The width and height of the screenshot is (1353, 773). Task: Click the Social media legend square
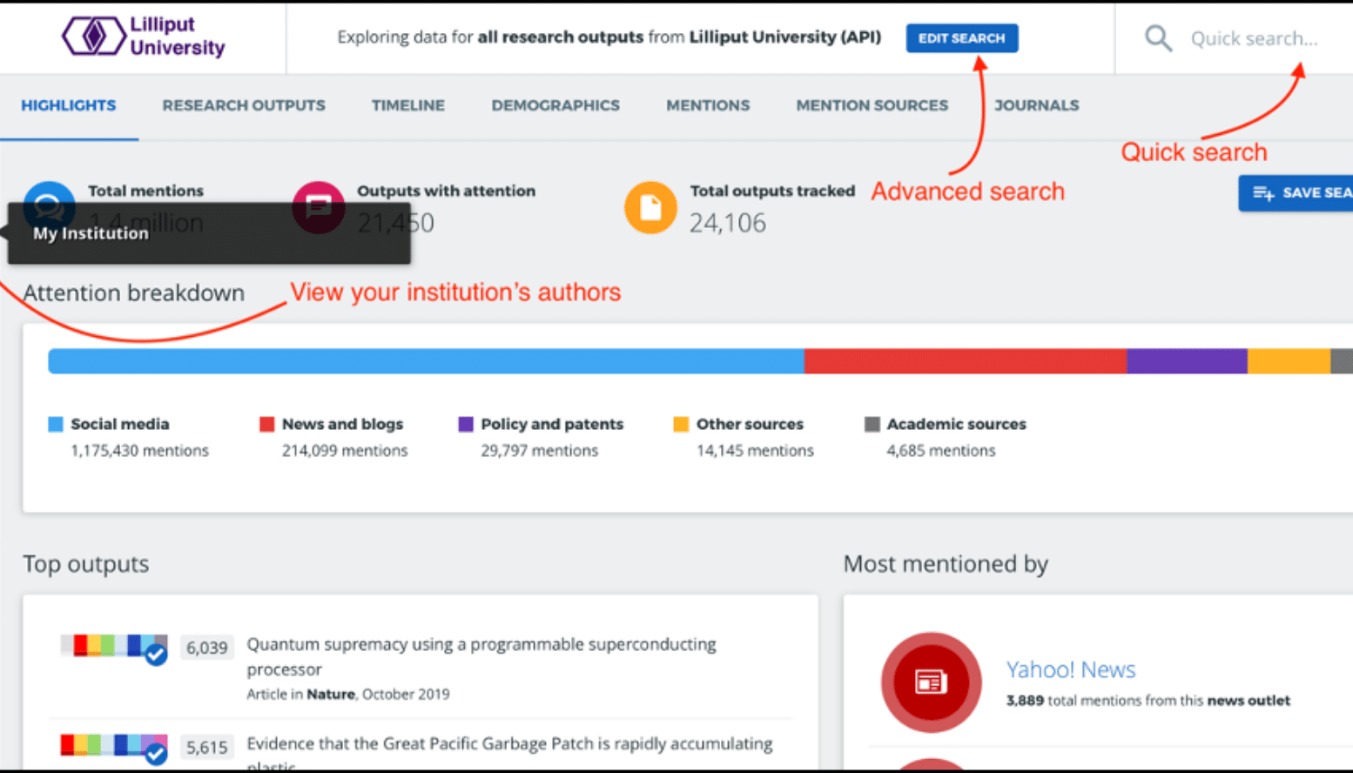click(56, 424)
